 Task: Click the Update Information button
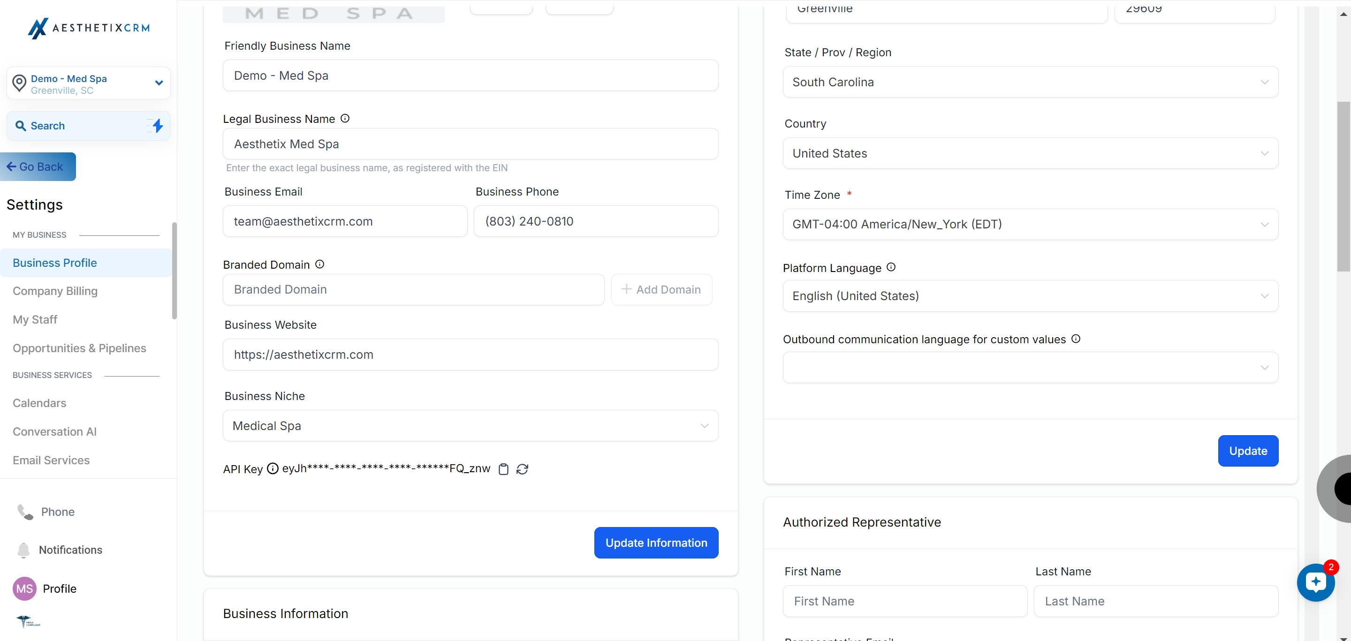click(x=656, y=543)
